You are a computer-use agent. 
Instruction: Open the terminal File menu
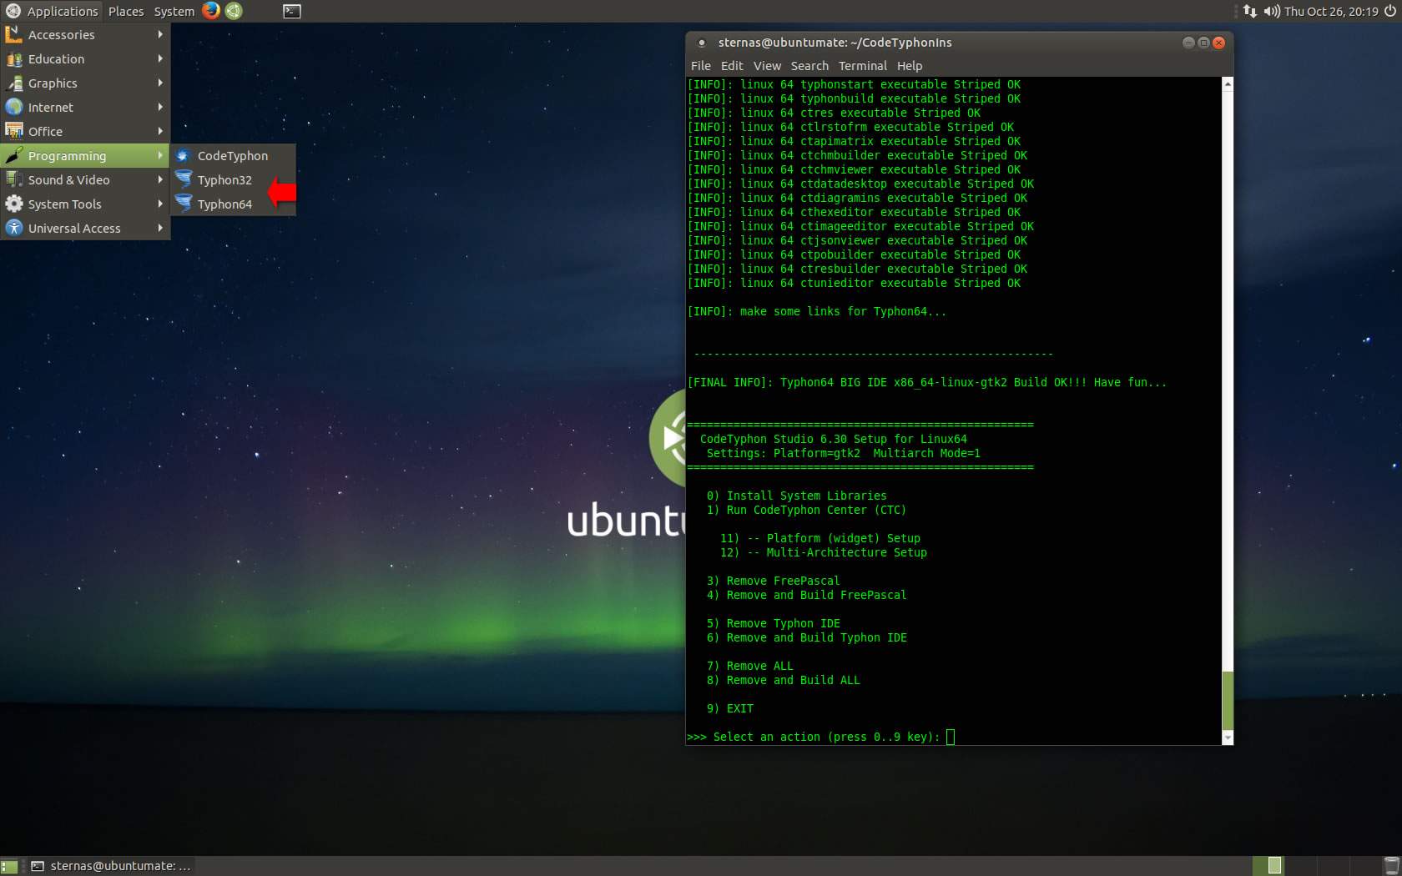[x=701, y=66]
